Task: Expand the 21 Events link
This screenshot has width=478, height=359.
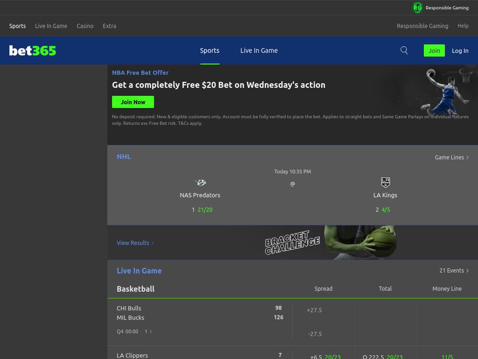Action: (454, 271)
